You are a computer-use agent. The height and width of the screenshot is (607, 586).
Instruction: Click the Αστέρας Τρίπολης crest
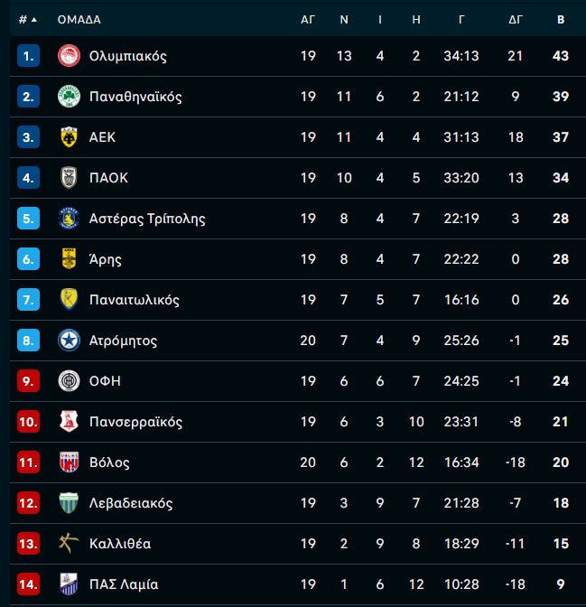[x=69, y=219]
